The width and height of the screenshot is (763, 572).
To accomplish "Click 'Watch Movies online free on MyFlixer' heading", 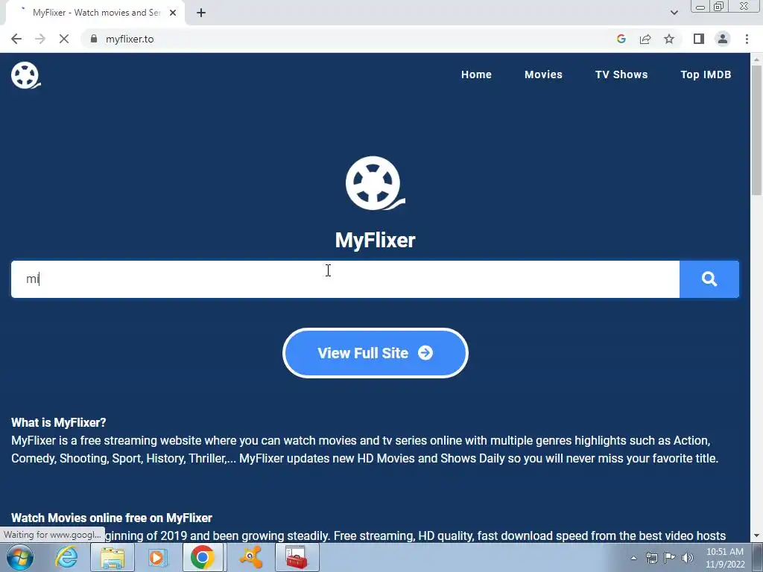I will pyautogui.click(x=112, y=518).
